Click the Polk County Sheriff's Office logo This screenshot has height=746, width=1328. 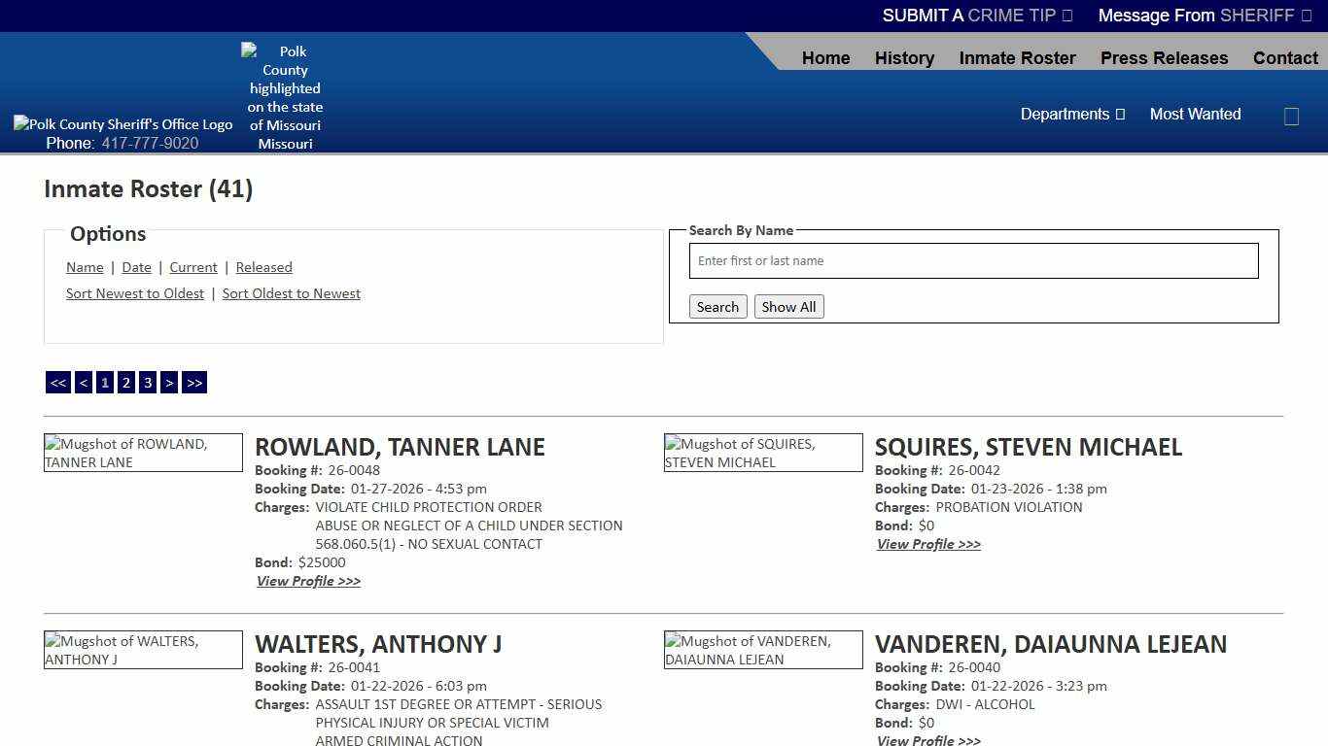click(x=122, y=123)
